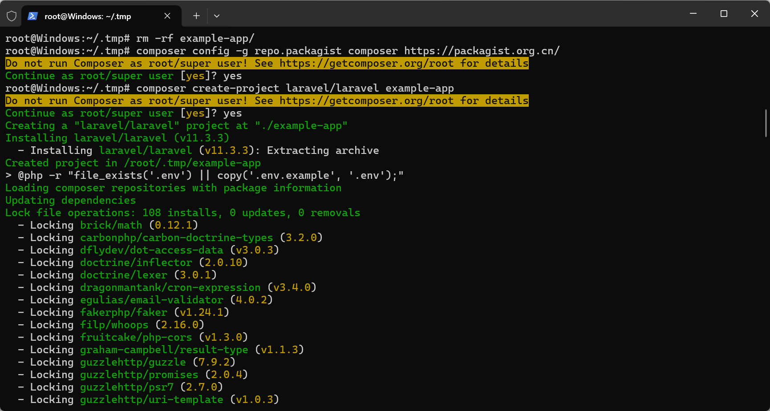Click 'dflydev/dot-access-data' package name
This screenshot has width=770, height=411.
pyautogui.click(x=152, y=250)
